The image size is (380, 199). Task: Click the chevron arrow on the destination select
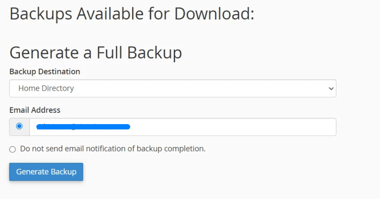coord(331,89)
